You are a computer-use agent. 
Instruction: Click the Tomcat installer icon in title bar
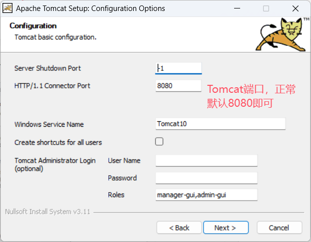8,8
